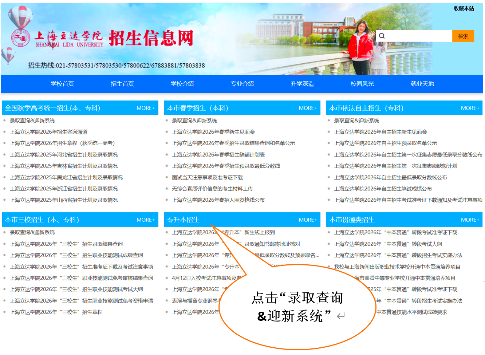Click MORE+ in 本市依法自主招生 section
The height and width of the screenshot is (355, 485).
(x=470, y=108)
